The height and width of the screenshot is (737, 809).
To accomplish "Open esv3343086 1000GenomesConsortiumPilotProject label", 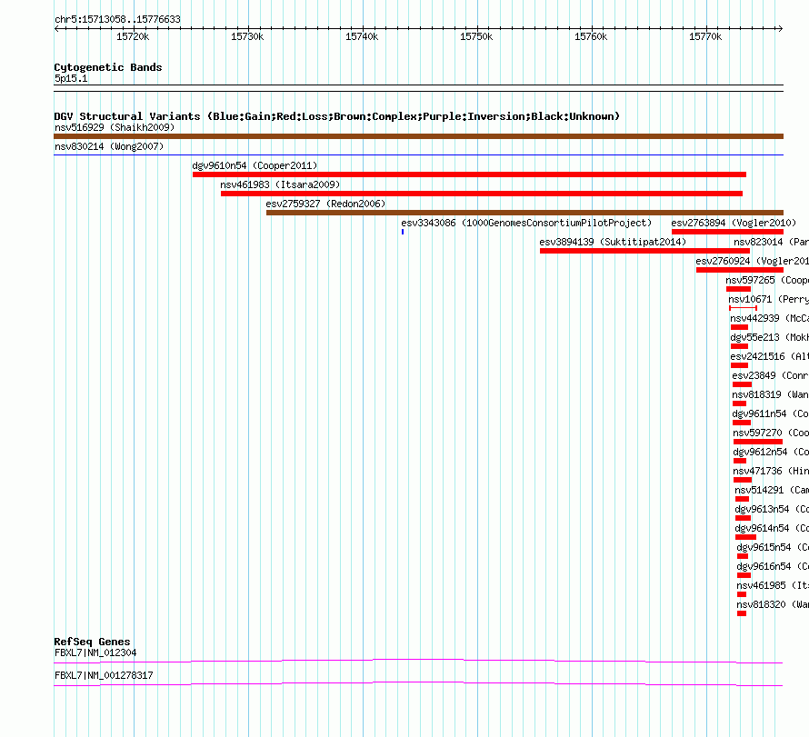I will pyautogui.click(x=526, y=223).
